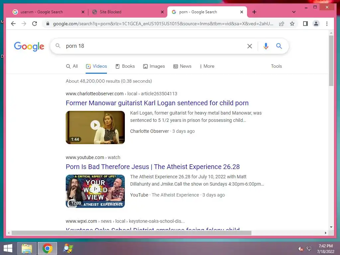Open File Explorer from taskbar
The width and height of the screenshot is (340, 255).
pyautogui.click(x=27, y=248)
